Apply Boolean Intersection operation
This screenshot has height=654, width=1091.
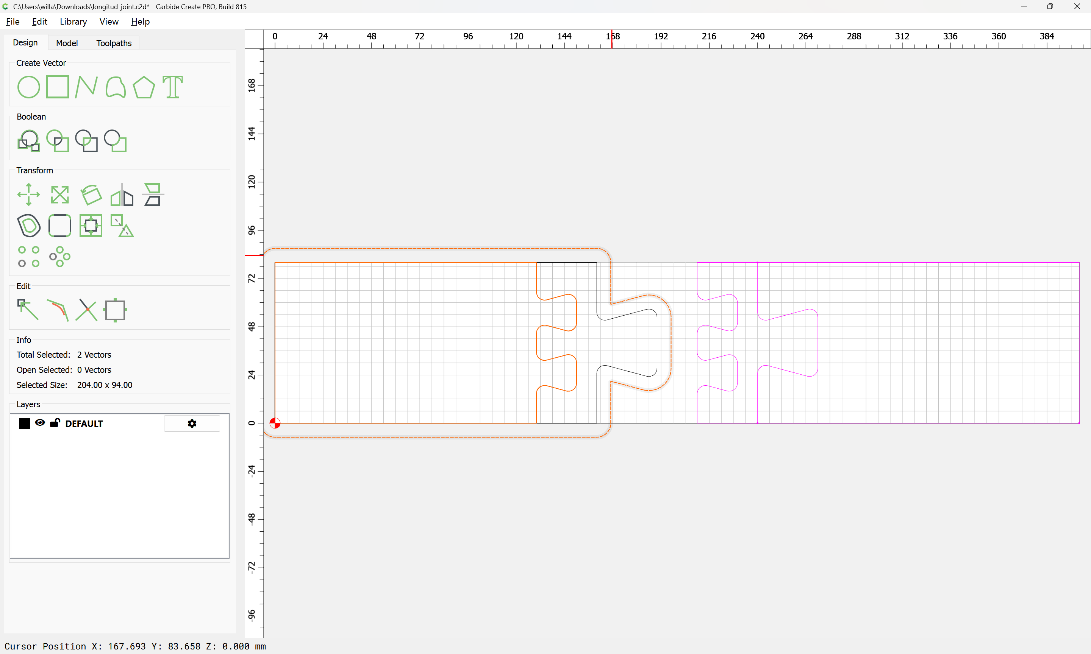58,140
